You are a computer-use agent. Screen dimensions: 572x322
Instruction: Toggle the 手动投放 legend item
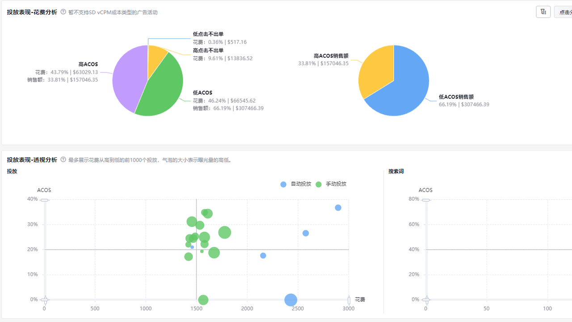(331, 184)
